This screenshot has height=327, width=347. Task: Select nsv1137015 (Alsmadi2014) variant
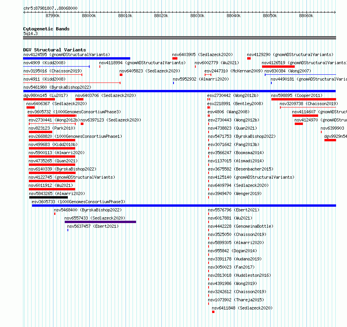(236, 161)
